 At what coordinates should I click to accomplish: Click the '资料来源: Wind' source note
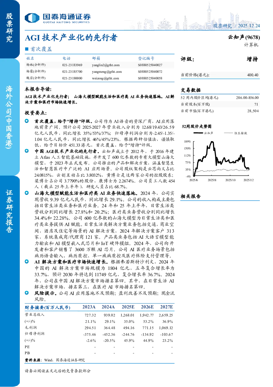[55, 360]
